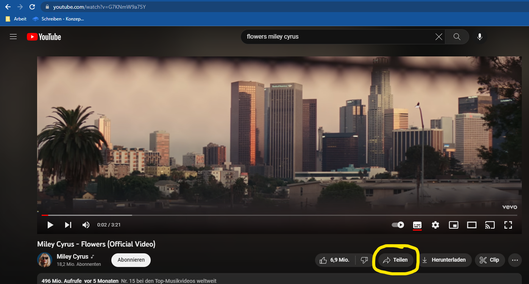Start voice search with microphone
The width and height of the screenshot is (529, 284).
(x=480, y=37)
